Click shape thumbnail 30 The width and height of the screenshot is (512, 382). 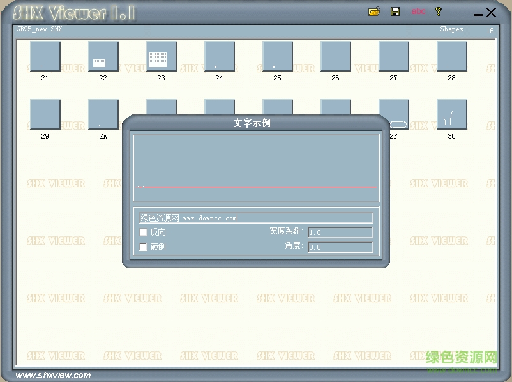click(x=451, y=115)
